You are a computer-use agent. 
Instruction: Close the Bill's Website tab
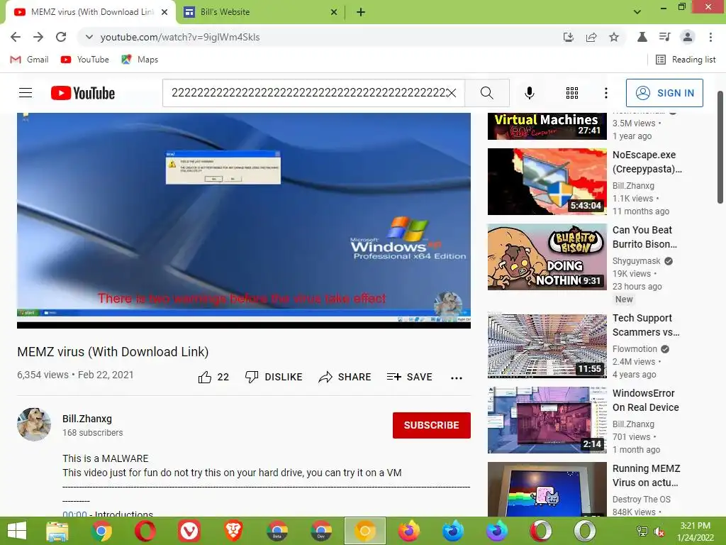pos(334,12)
